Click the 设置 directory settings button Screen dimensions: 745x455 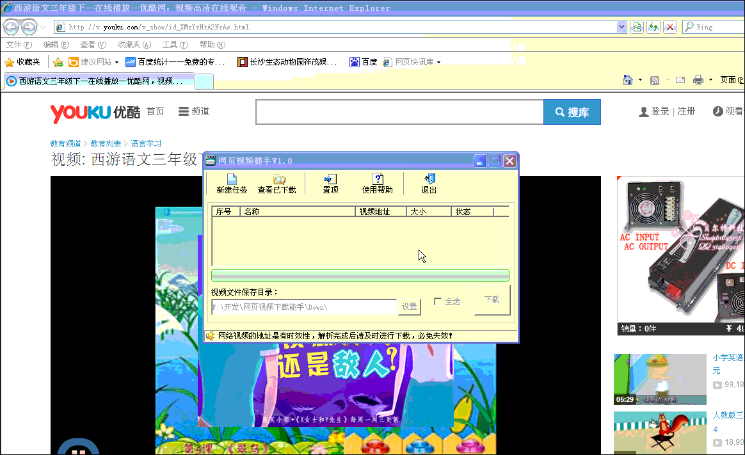(x=409, y=307)
